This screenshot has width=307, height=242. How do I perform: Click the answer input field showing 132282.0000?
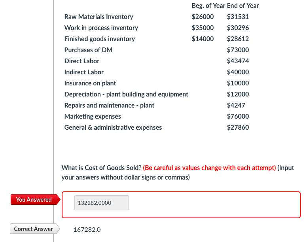click(x=101, y=203)
